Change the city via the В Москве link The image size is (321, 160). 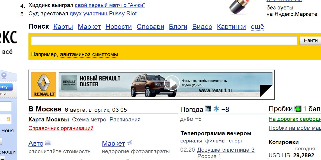(x=45, y=109)
